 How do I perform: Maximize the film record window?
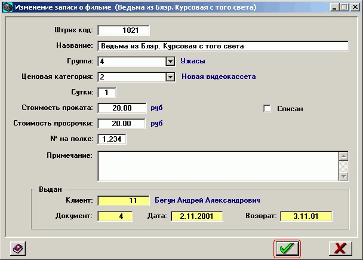click(x=344, y=7)
